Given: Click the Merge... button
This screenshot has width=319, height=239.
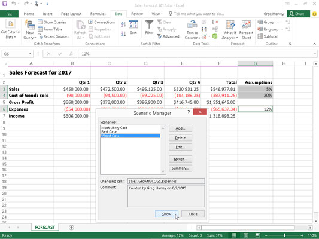Looking at the screenshot, I should point(180,159).
